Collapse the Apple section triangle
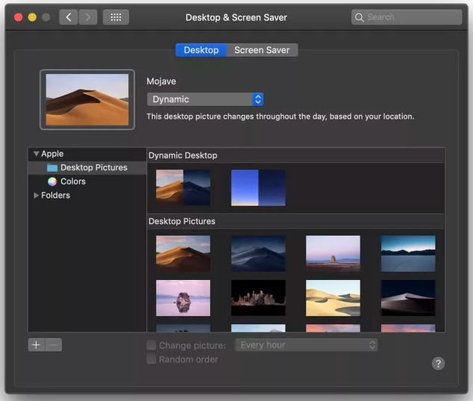 point(36,154)
